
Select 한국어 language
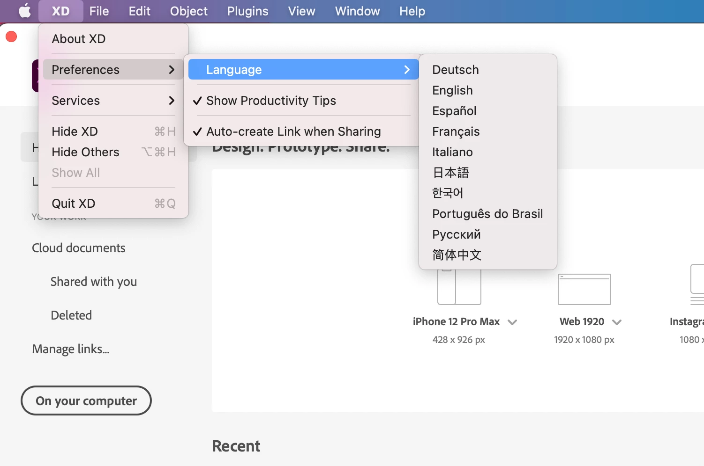click(488, 193)
